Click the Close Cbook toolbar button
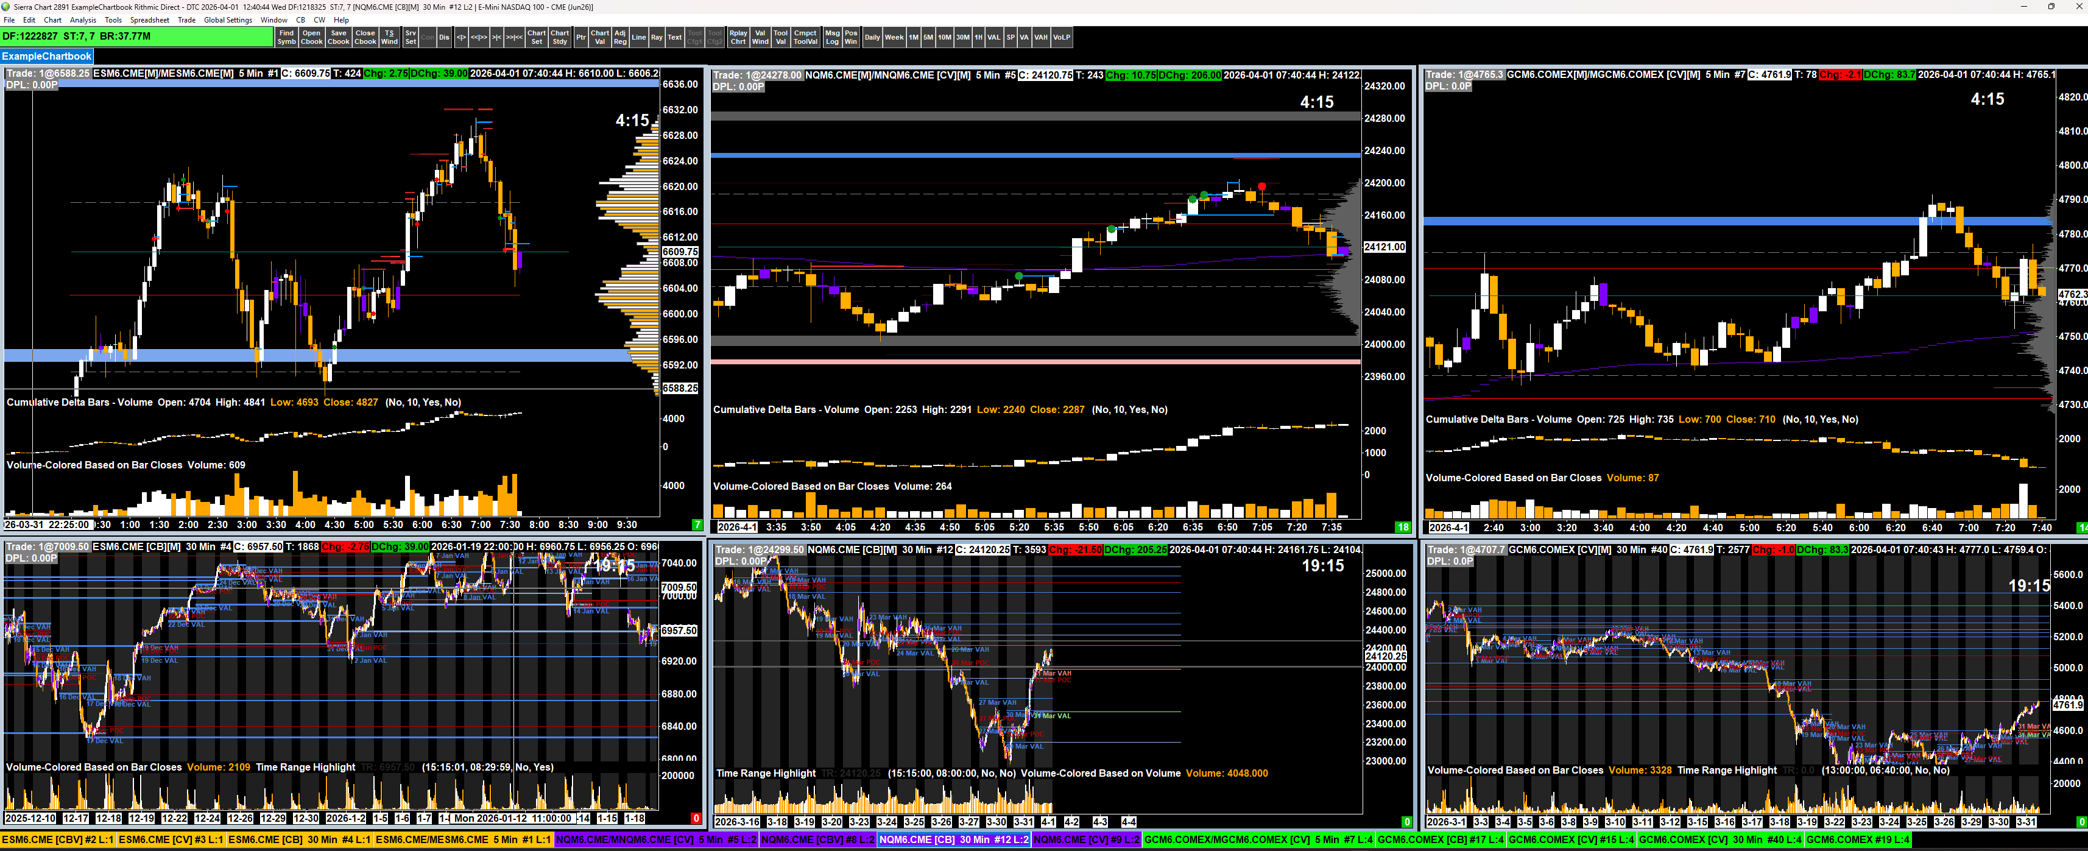The image size is (2088, 851). [365, 37]
